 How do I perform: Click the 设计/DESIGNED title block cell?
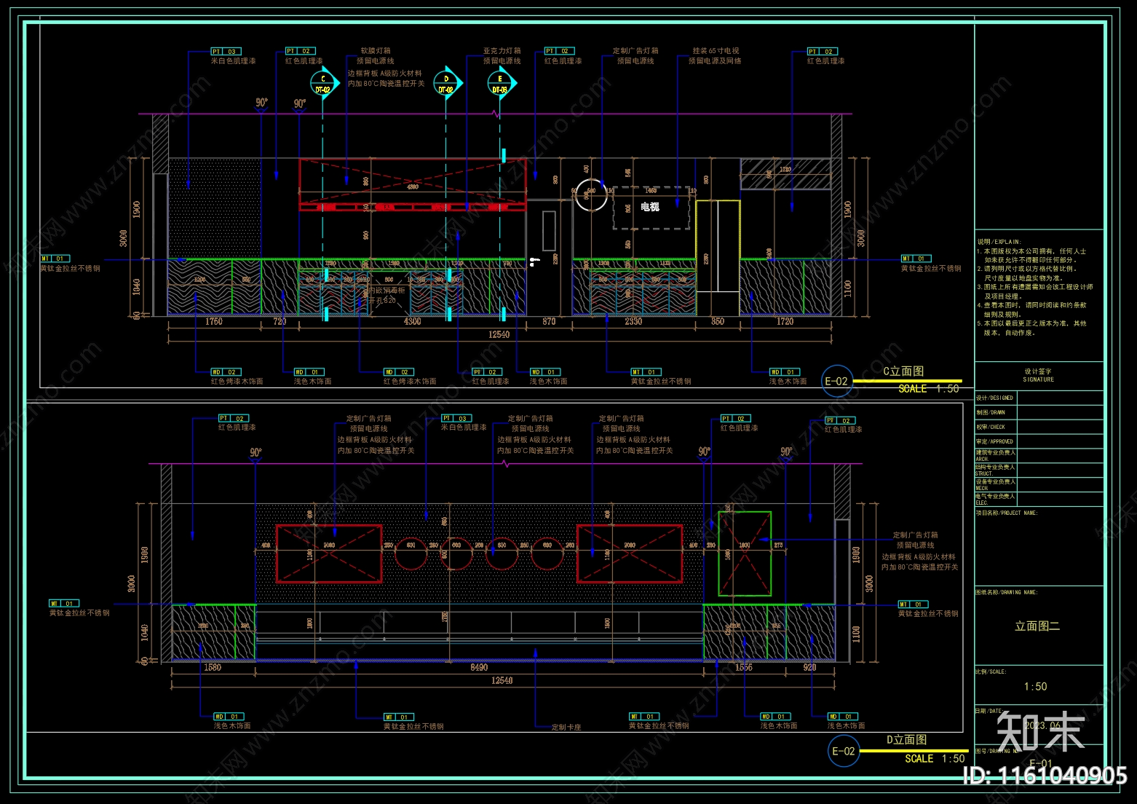point(994,398)
